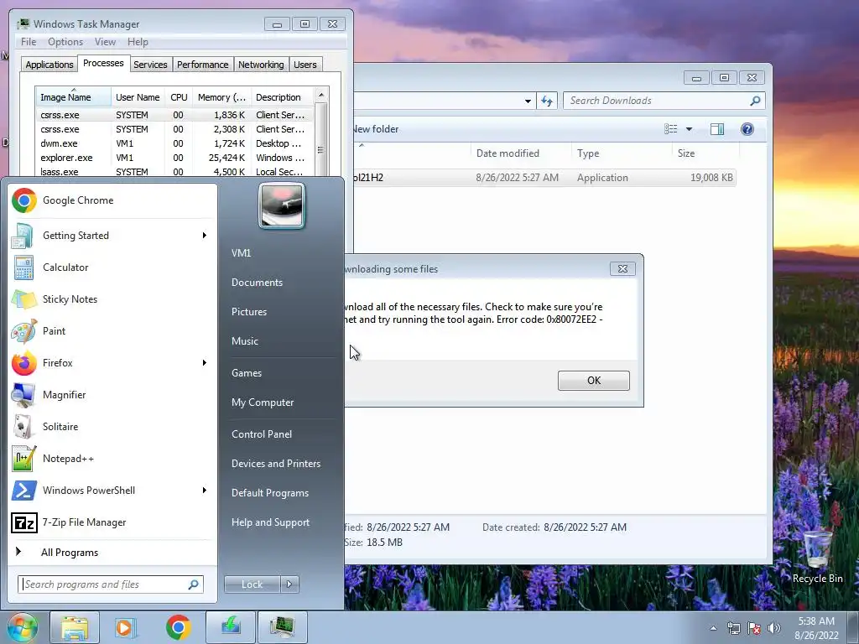Viewport: 859px width, 644px height.
Task: Show hidden tray icons arrow
Action: tap(713, 628)
